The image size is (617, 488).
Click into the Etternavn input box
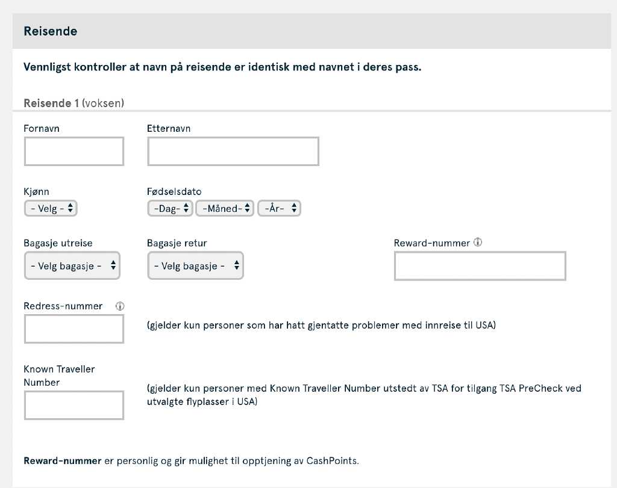coord(233,151)
